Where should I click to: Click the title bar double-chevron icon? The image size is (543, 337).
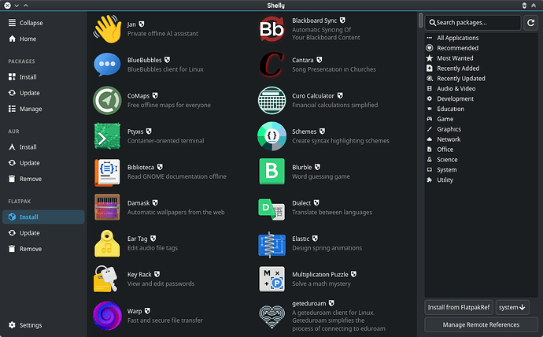point(534,6)
